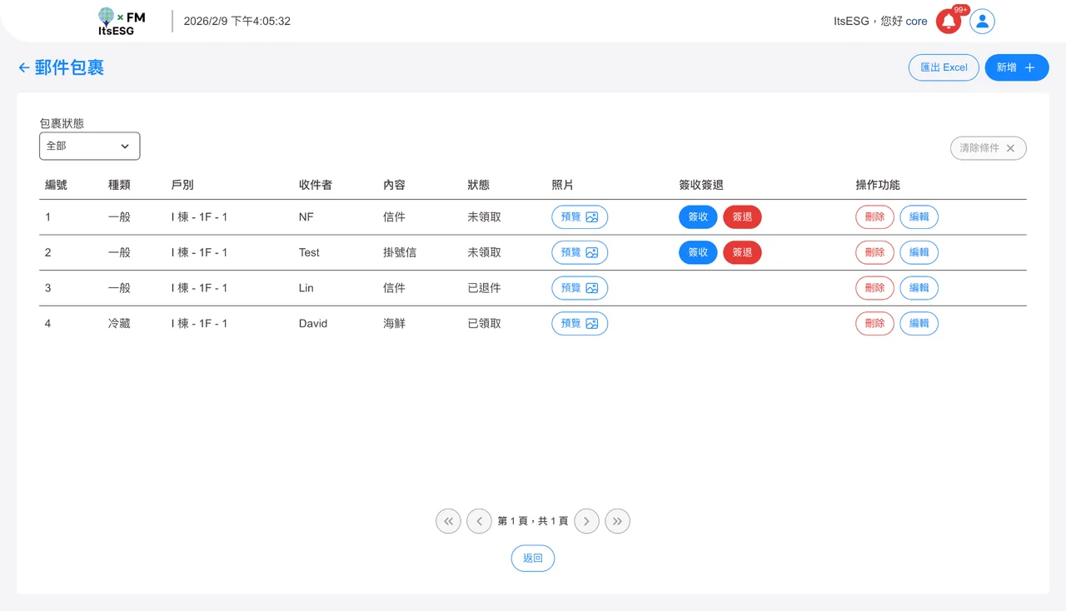Click the 海鮮 content cell
The width and height of the screenshot is (1066, 611).
[394, 323]
